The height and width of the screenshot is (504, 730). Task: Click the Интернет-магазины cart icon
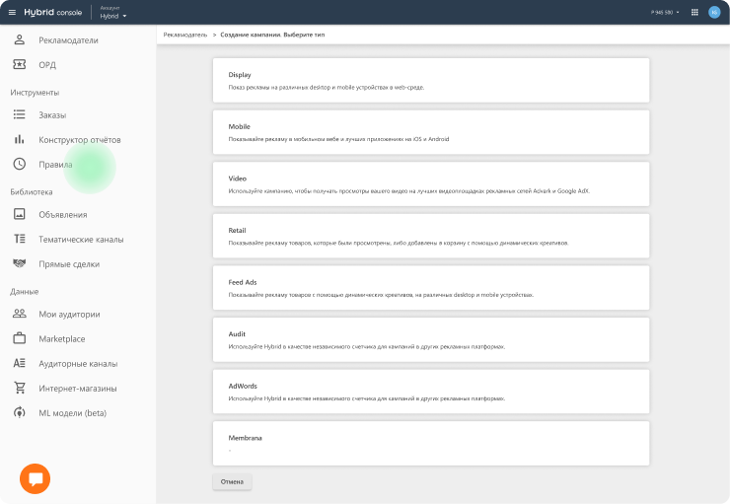[x=19, y=388]
